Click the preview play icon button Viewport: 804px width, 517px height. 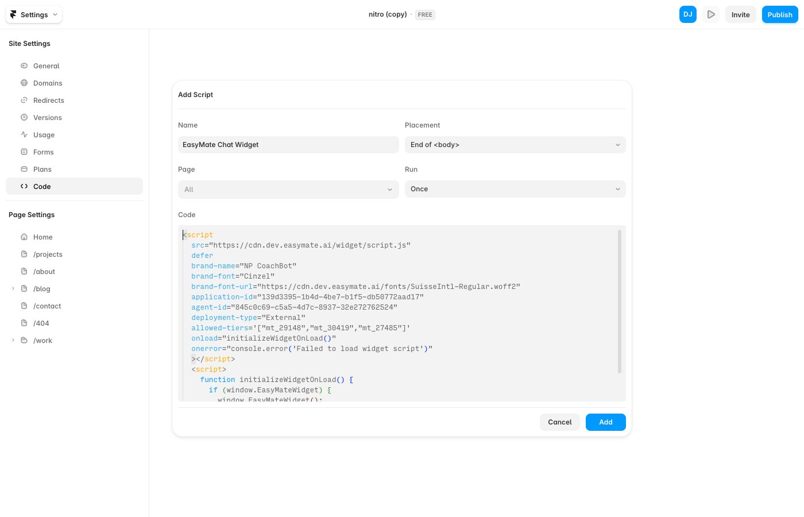[711, 14]
